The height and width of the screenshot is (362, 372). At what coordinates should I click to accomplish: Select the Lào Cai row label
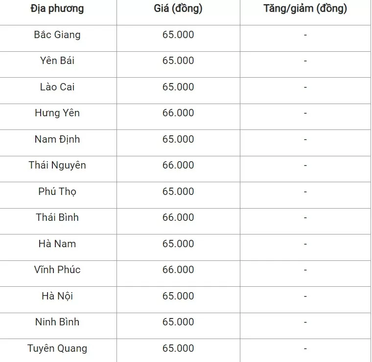[x=57, y=87]
